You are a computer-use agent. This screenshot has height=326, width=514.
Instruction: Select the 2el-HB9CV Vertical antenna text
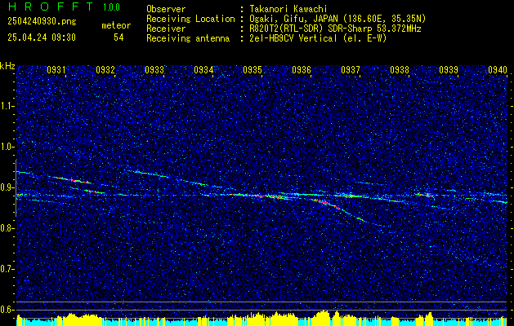pyautogui.click(x=319, y=38)
